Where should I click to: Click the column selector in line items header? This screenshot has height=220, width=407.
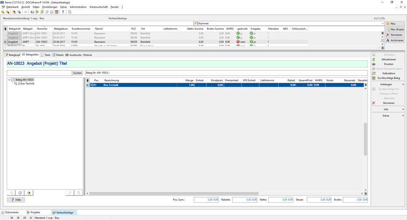(x=88, y=80)
